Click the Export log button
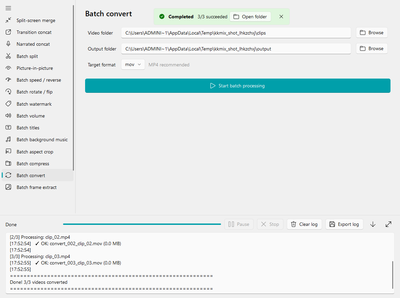The width and height of the screenshot is (400, 298). point(344,224)
